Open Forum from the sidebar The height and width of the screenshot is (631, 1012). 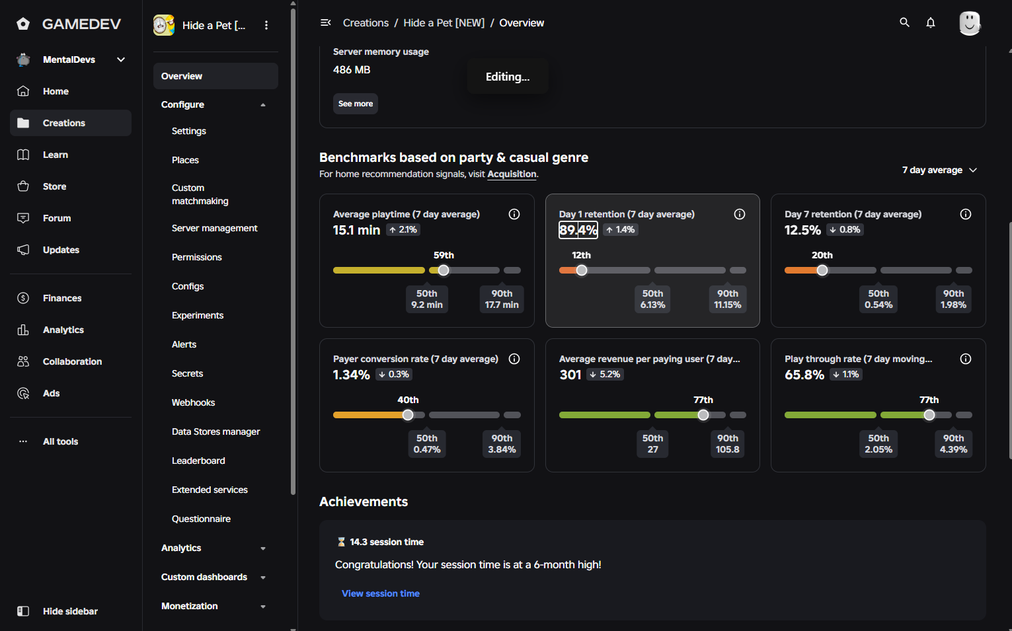[71, 218]
